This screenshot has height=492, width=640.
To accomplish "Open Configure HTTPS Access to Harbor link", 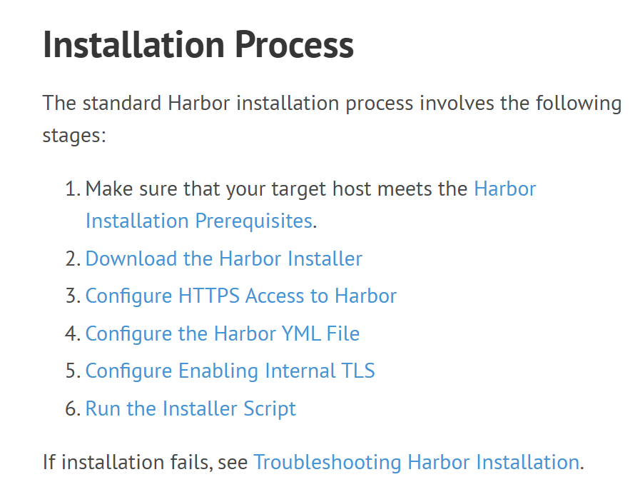I will [x=241, y=296].
